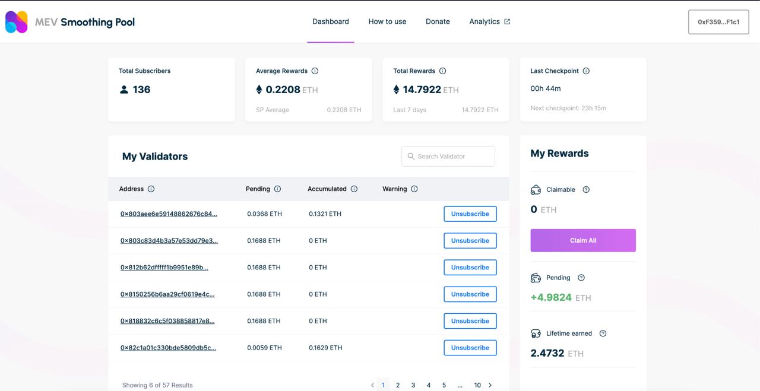Click the Search Validator input field
760x391 pixels.
tap(448, 157)
